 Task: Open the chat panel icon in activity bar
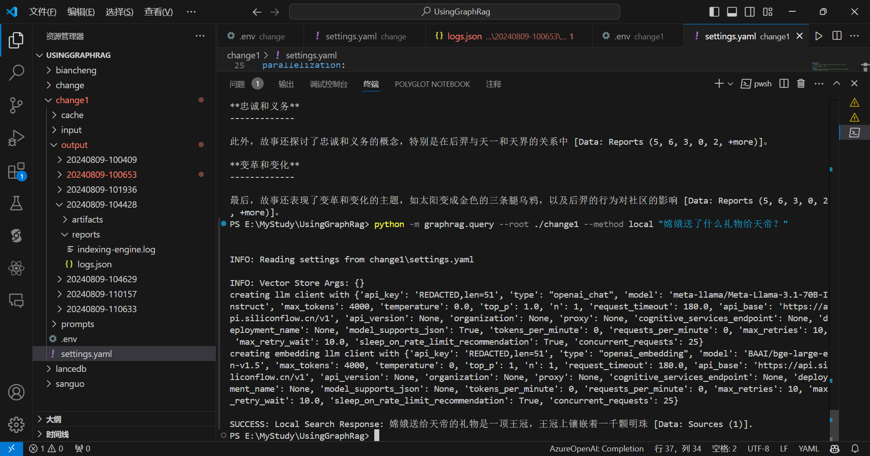[x=16, y=300]
